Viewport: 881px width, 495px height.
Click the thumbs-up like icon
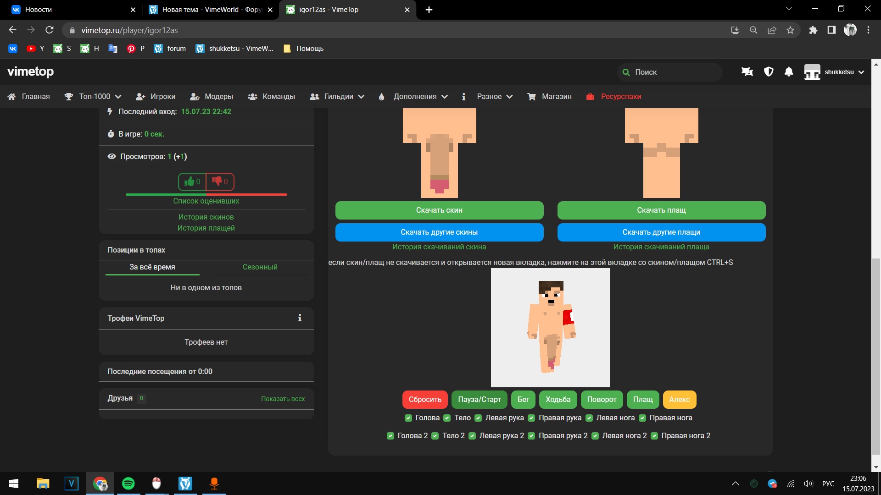pyautogui.click(x=189, y=182)
